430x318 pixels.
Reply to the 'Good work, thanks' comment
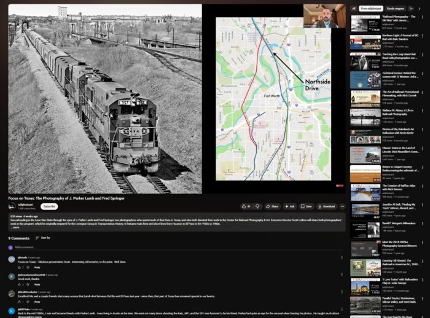click(37, 285)
